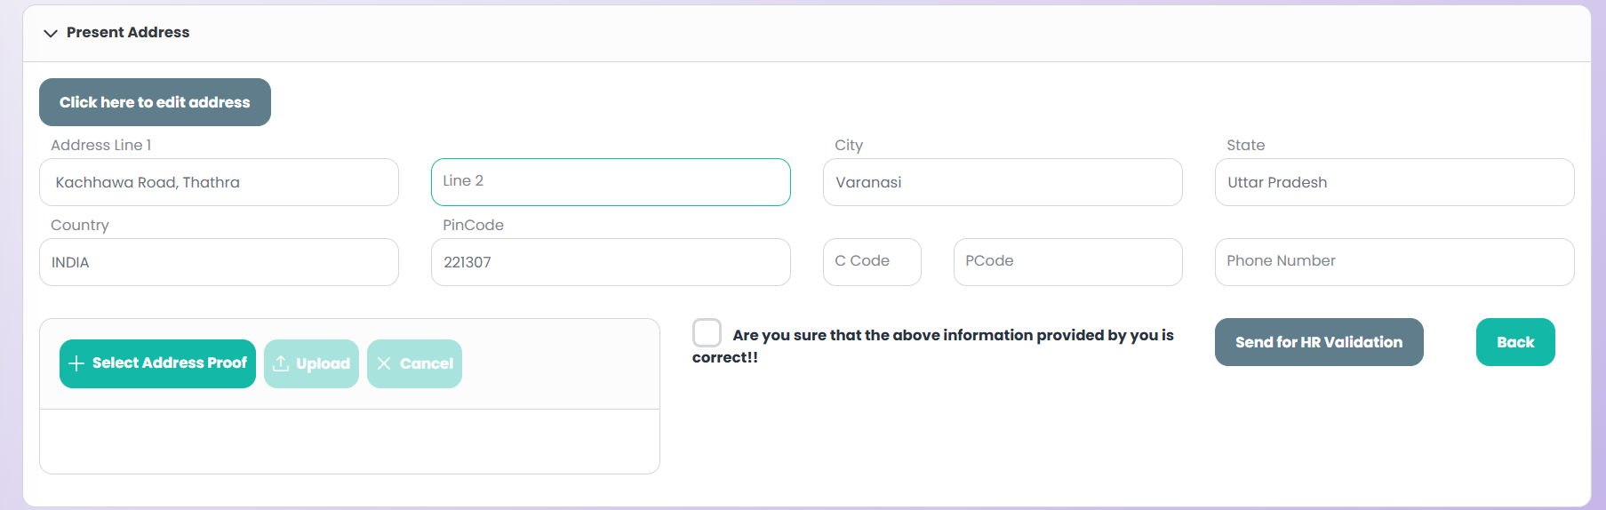1606x510 pixels.
Task: Click the State field showing Uttar Pradesh
Action: (1394, 182)
